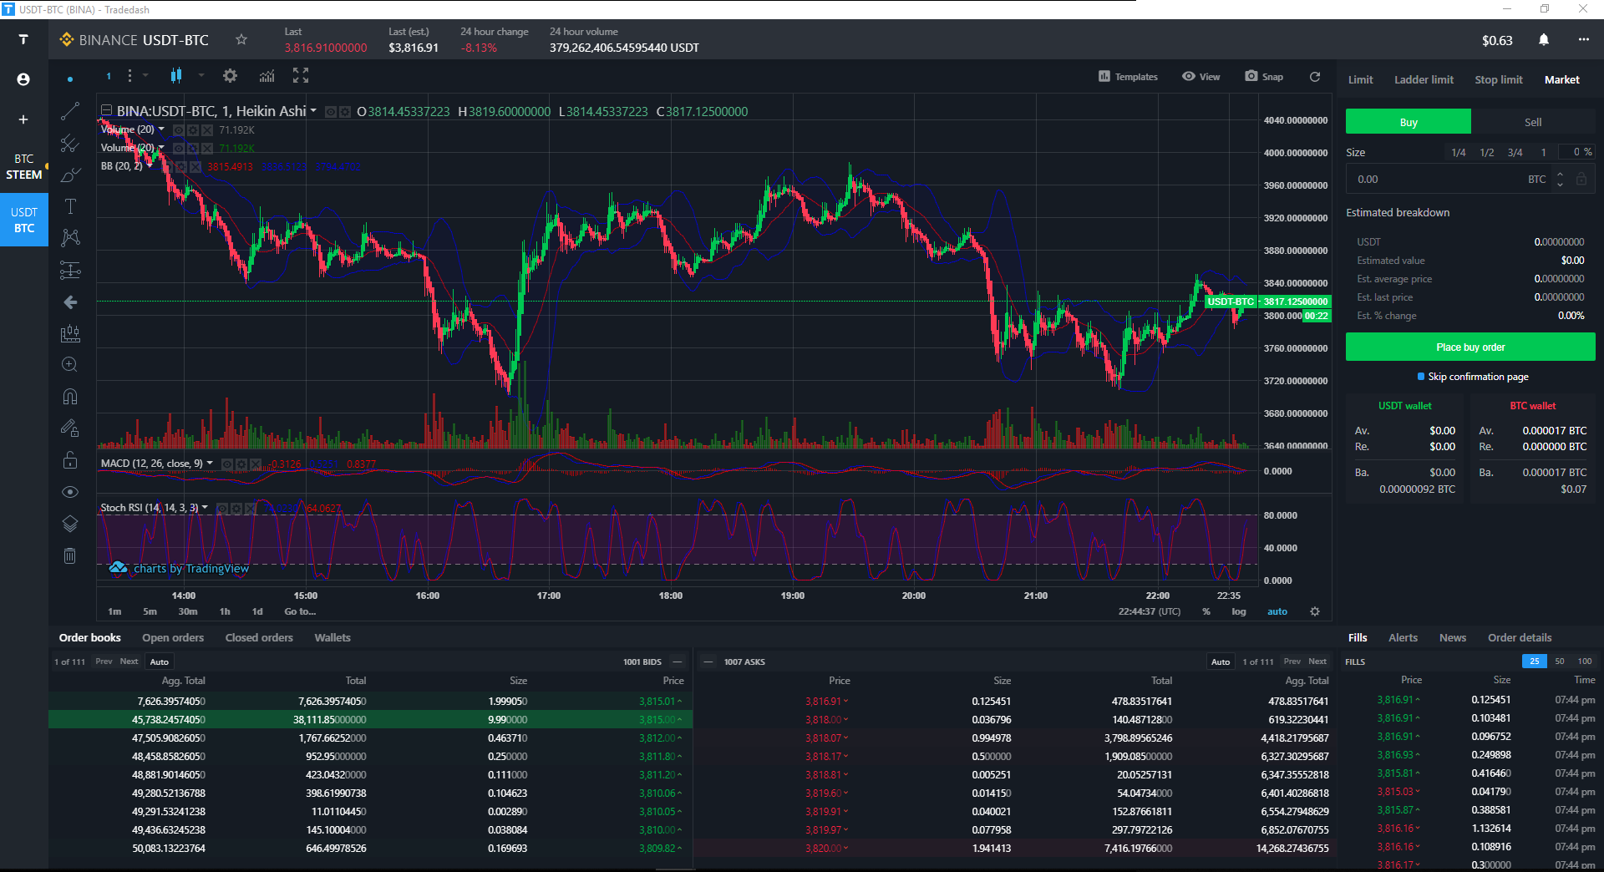
Task: Toggle hide all drawing tools eye
Action: click(70, 492)
